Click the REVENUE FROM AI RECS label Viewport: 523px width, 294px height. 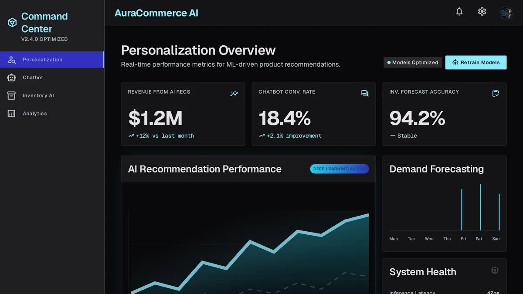tap(159, 92)
